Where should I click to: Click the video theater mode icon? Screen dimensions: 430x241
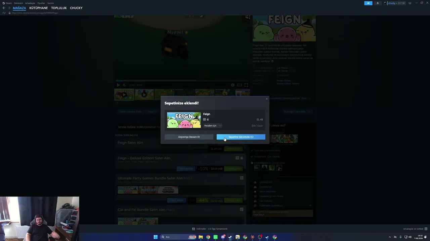click(x=240, y=85)
